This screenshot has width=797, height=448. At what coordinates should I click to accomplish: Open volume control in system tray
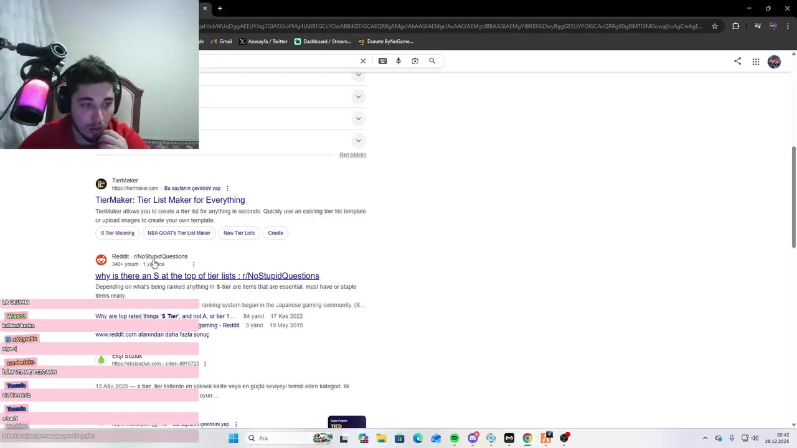(755, 438)
